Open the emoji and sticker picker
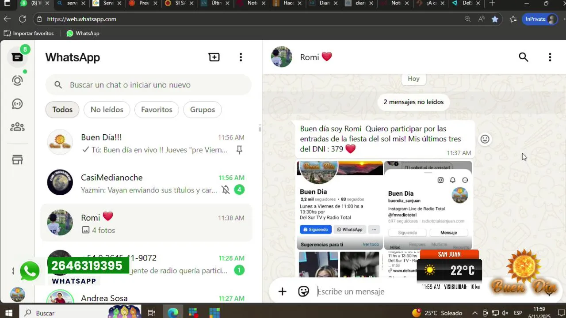The image size is (566, 318). (x=303, y=291)
